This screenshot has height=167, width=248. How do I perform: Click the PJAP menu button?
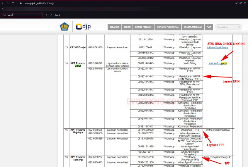pyautogui.click(x=209, y=27)
